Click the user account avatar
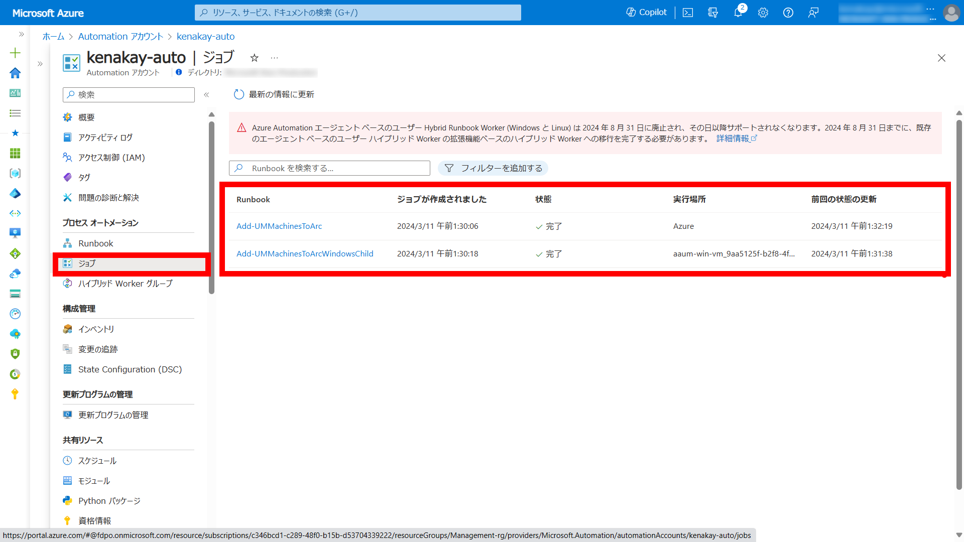The width and height of the screenshot is (964, 542). pos(951,13)
